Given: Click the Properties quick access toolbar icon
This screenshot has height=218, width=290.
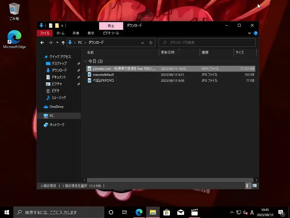Looking at the screenshot, I should point(50,25).
